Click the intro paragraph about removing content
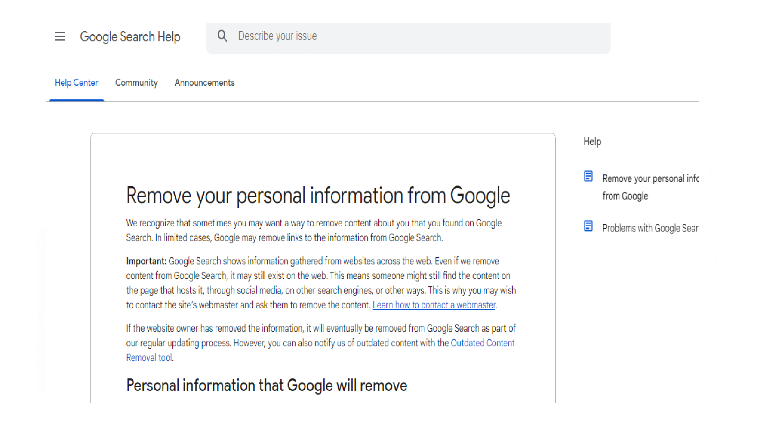 pos(314,230)
